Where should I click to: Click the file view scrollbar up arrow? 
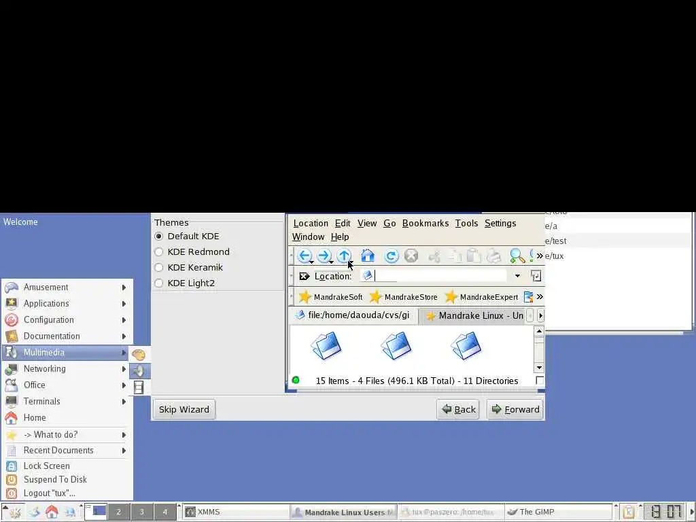point(539,331)
